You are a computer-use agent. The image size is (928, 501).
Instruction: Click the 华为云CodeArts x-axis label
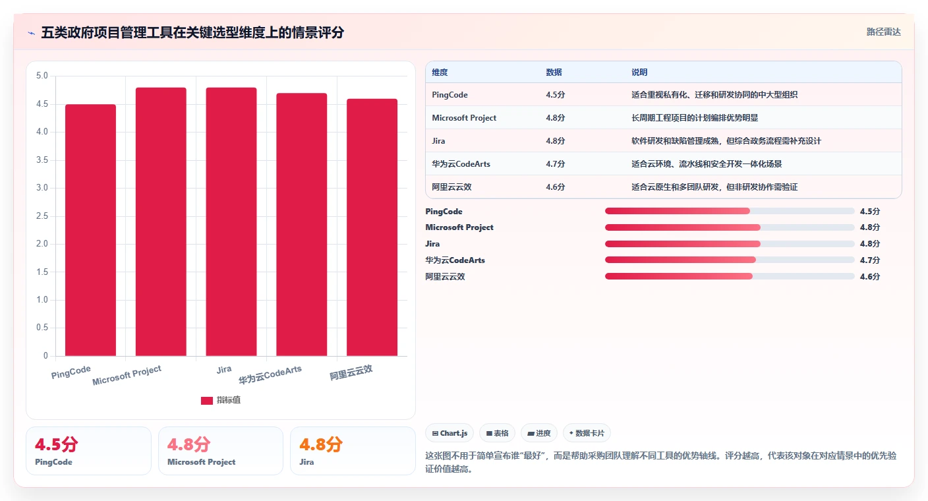coord(270,375)
